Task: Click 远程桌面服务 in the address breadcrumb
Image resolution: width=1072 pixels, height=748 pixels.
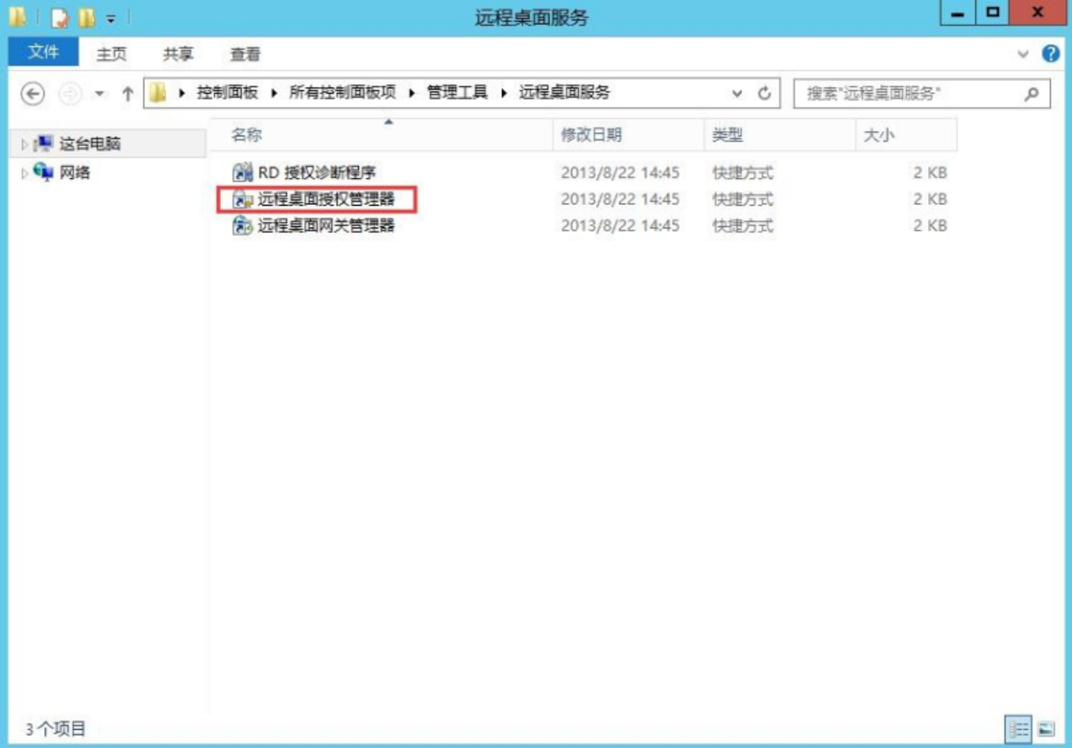Action: (565, 92)
